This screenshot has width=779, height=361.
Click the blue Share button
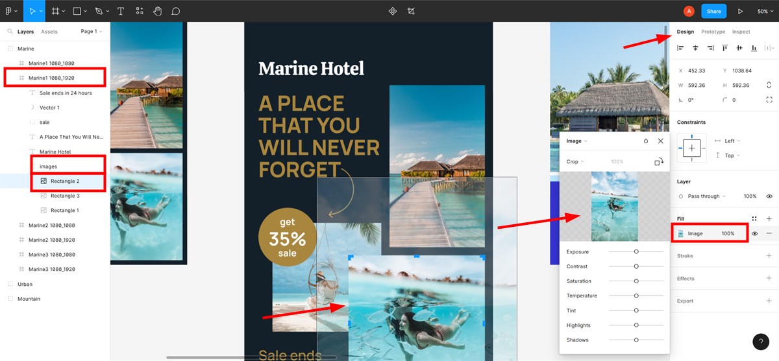tap(714, 12)
